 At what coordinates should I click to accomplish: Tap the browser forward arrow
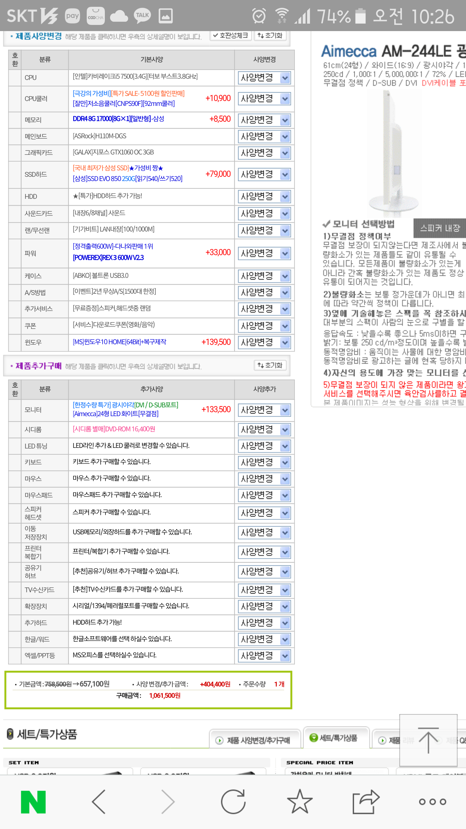coord(168,802)
